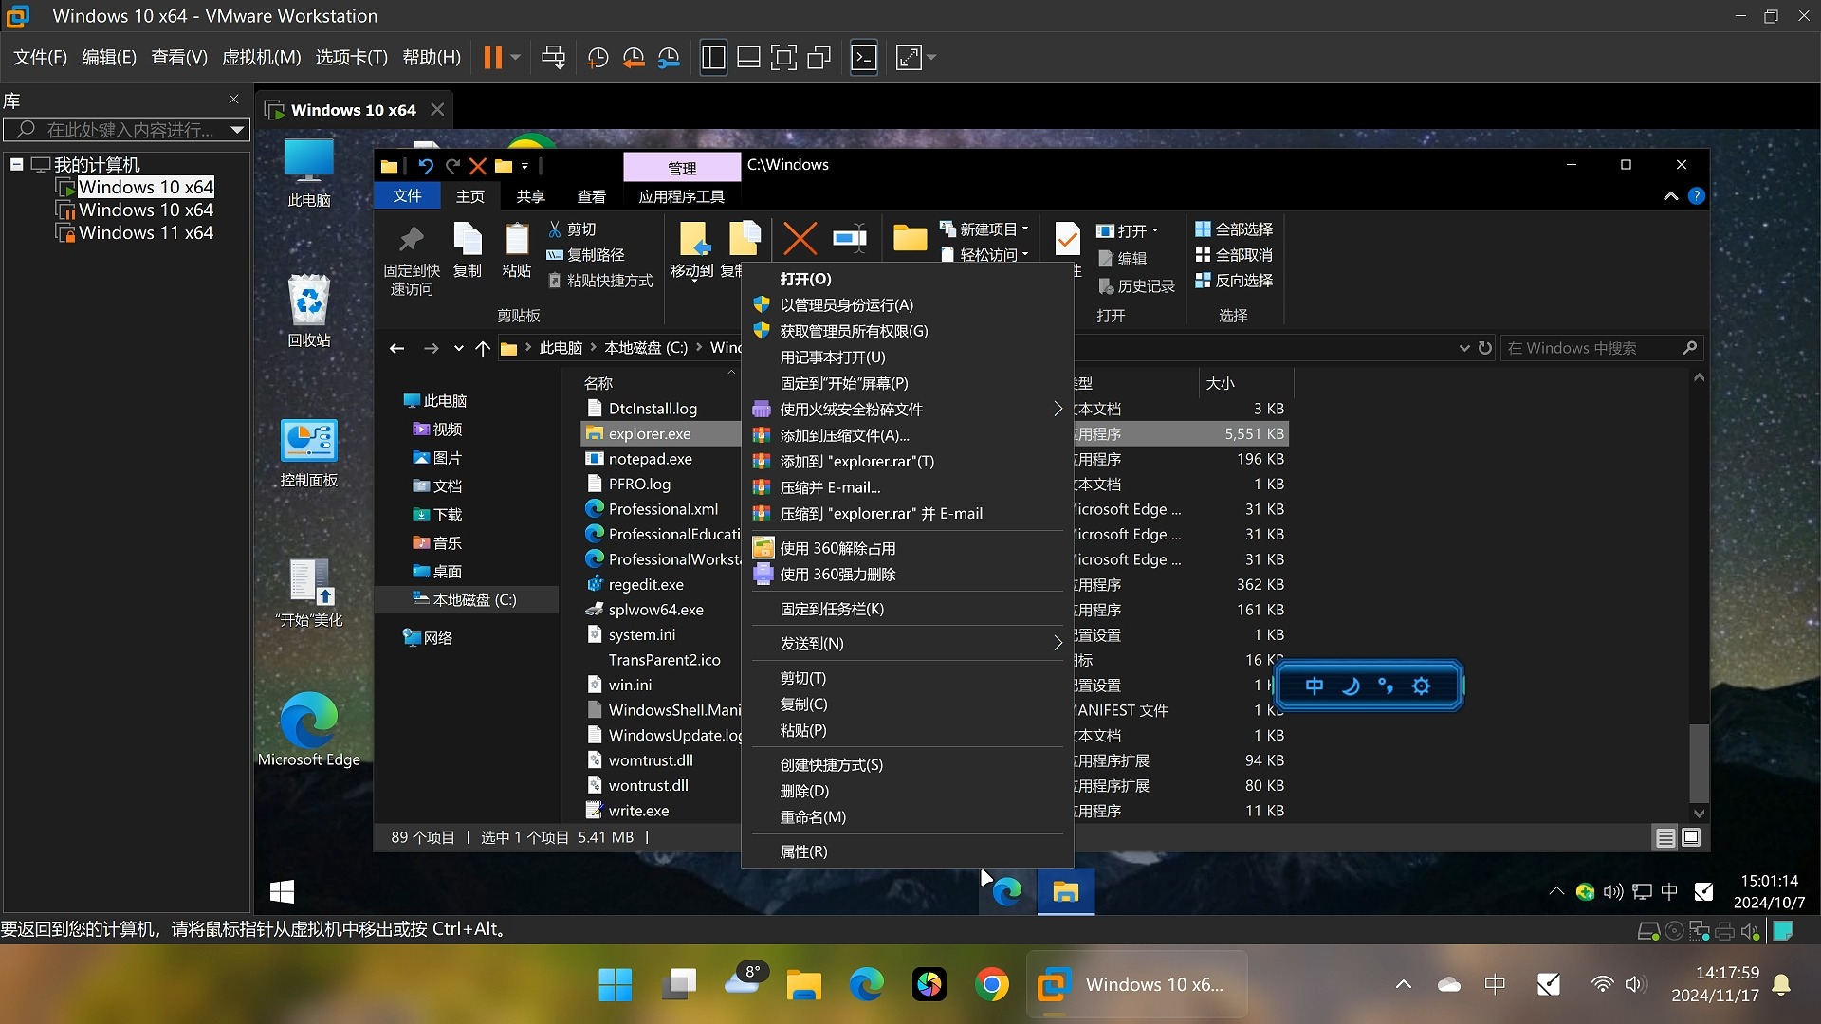
Task: Choose Run as administrator
Action: tap(846, 305)
